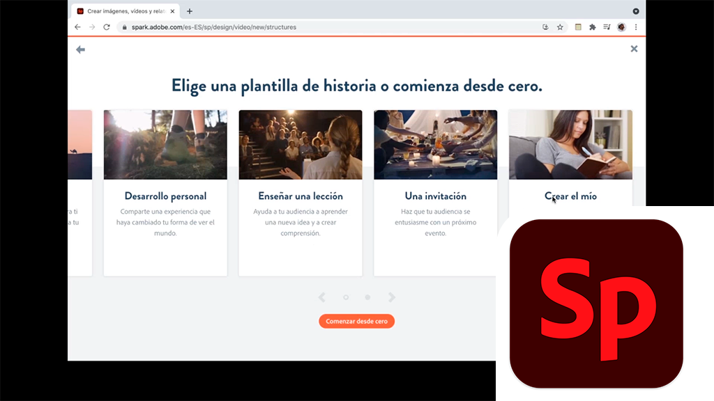Viewport: 714px width, 401px height.
Task: Open the browser extensions puzzle icon
Action: click(x=593, y=27)
